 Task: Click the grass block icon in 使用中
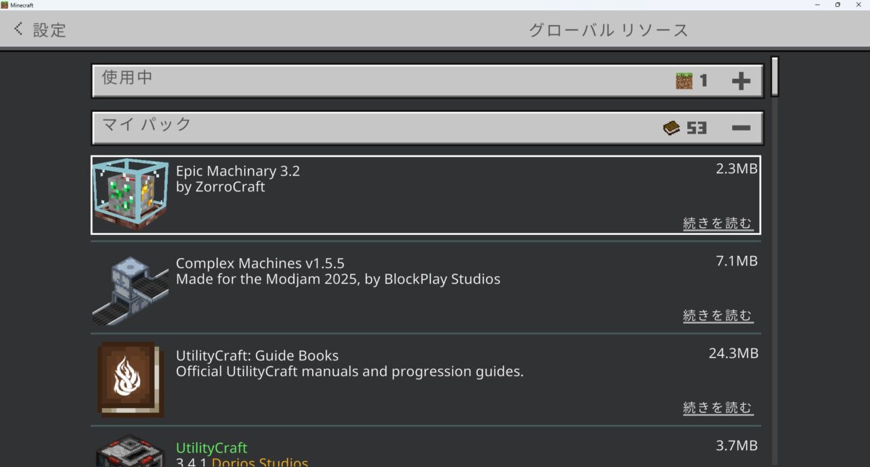[x=684, y=81]
